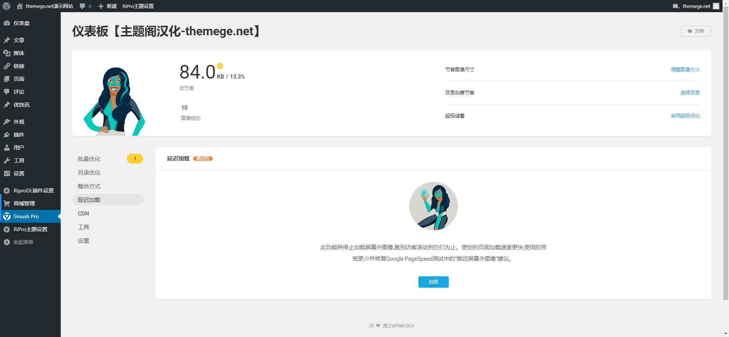Viewport: 729px width, 337px height.
Task: Click the orange 测试性 beta tag
Action: tap(203, 159)
